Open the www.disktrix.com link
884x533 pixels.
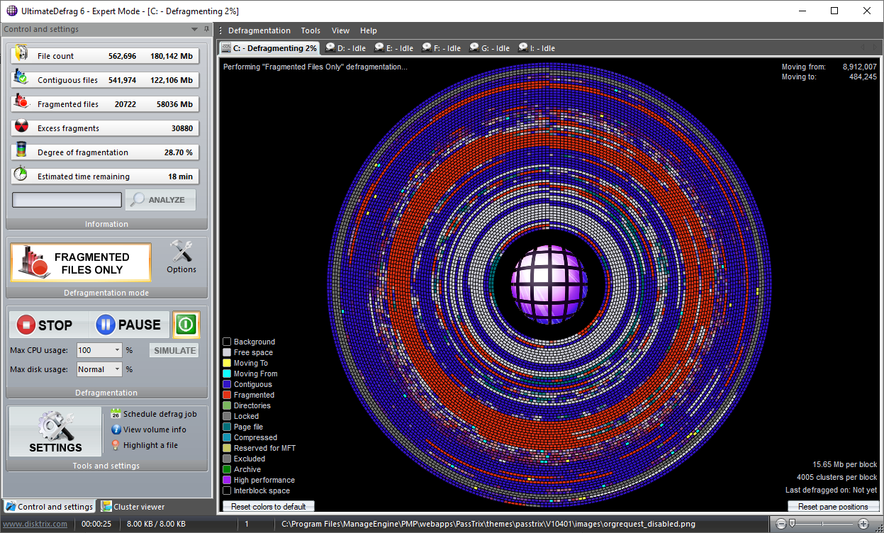tap(35, 524)
